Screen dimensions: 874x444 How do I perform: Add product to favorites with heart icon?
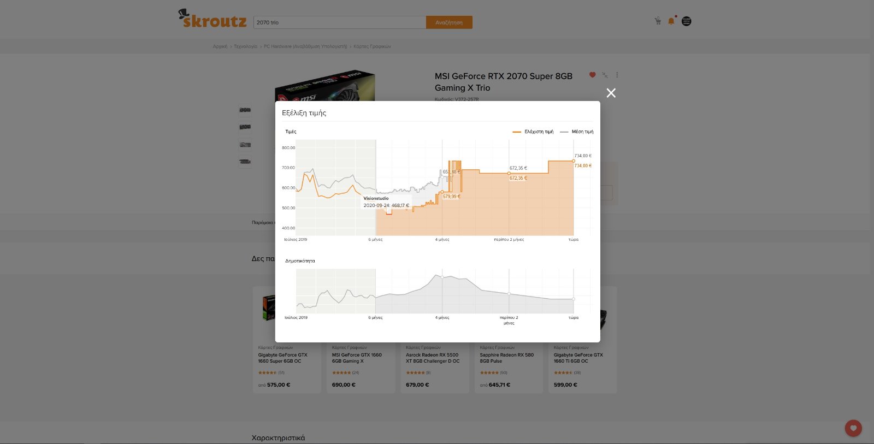(x=592, y=75)
